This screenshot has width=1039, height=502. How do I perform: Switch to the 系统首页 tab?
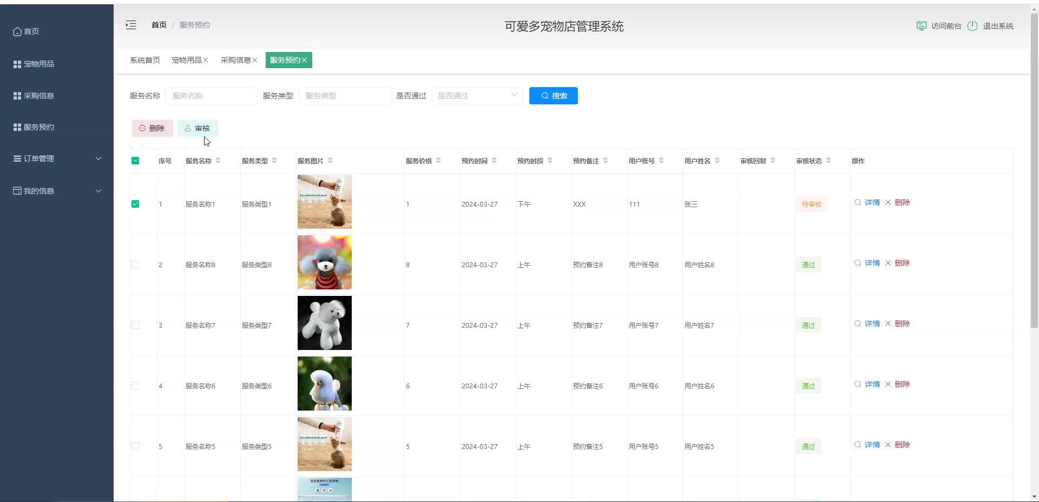[x=145, y=60]
